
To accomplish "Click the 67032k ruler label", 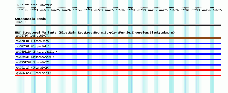I will [x=164, y=10].
